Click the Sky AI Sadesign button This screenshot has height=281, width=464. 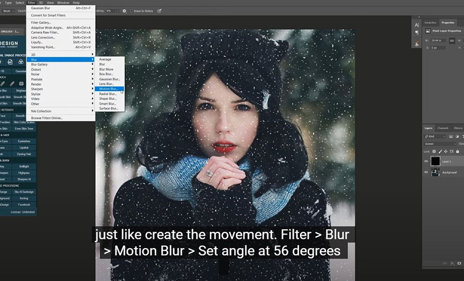pos(24,191)
